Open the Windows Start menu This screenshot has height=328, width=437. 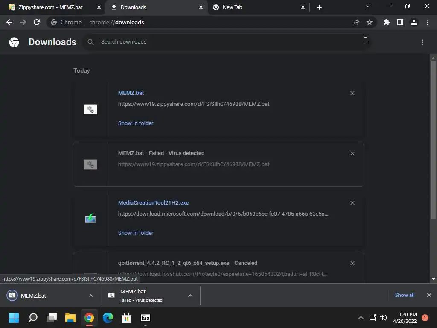coord(14,318)
